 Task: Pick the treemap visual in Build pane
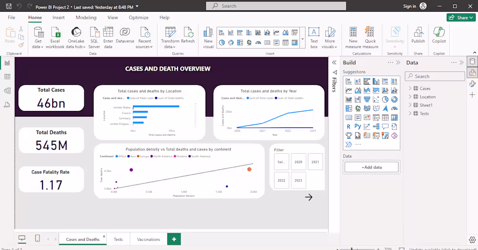point(349,108)
